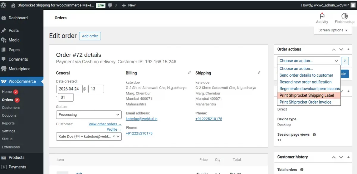This screenshot has height=174, width=357.
Task: Click user avatar in admin bar
Action: 353,5
